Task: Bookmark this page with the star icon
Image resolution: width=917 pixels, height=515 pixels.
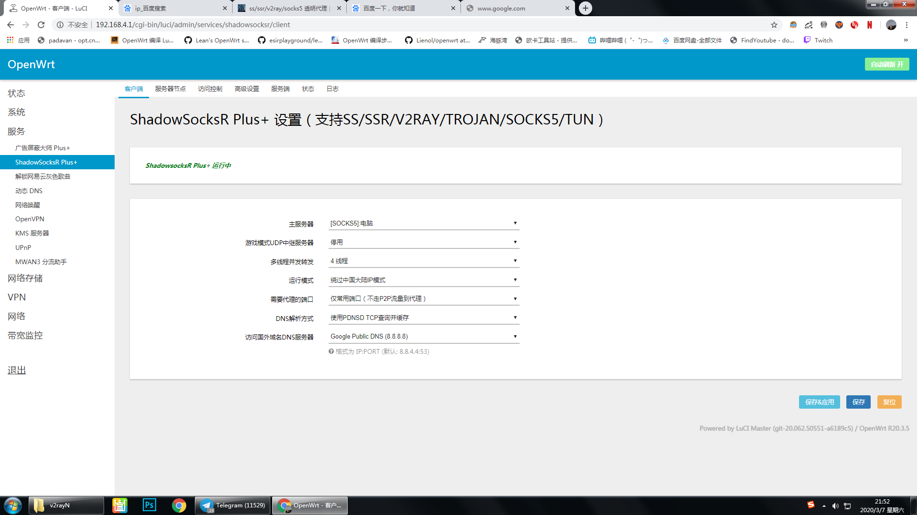Action: point(773,25)
